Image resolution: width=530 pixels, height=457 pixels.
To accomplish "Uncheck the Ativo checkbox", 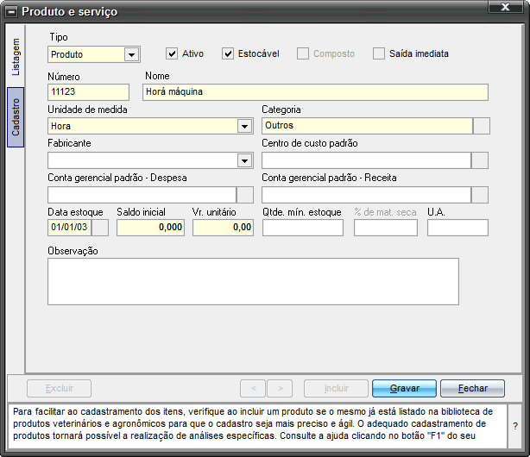I will point(172,53).
